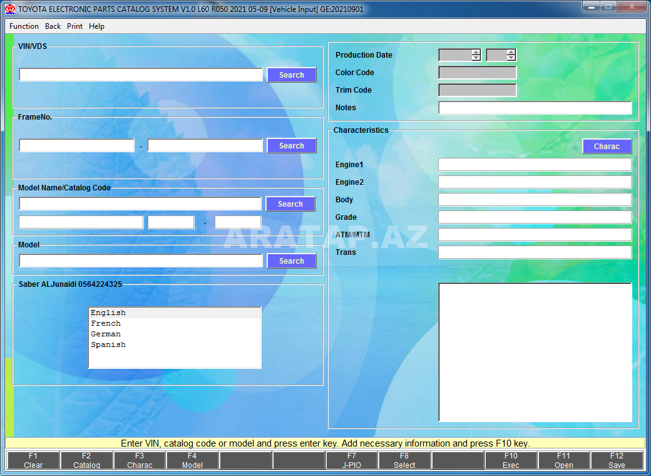The height and width of the screenshot is (476, 651).
Task: Select Spanish in the language list
Action: coord(175,344)
